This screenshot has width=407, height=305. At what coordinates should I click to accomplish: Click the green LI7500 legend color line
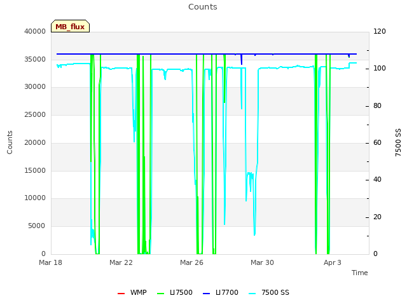161,294
